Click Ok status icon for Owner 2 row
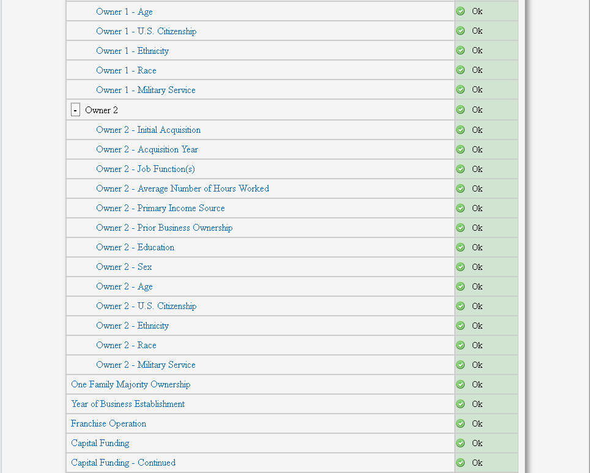Image resolution: width=590 pixels, height=473 pixels. (460, 110)
